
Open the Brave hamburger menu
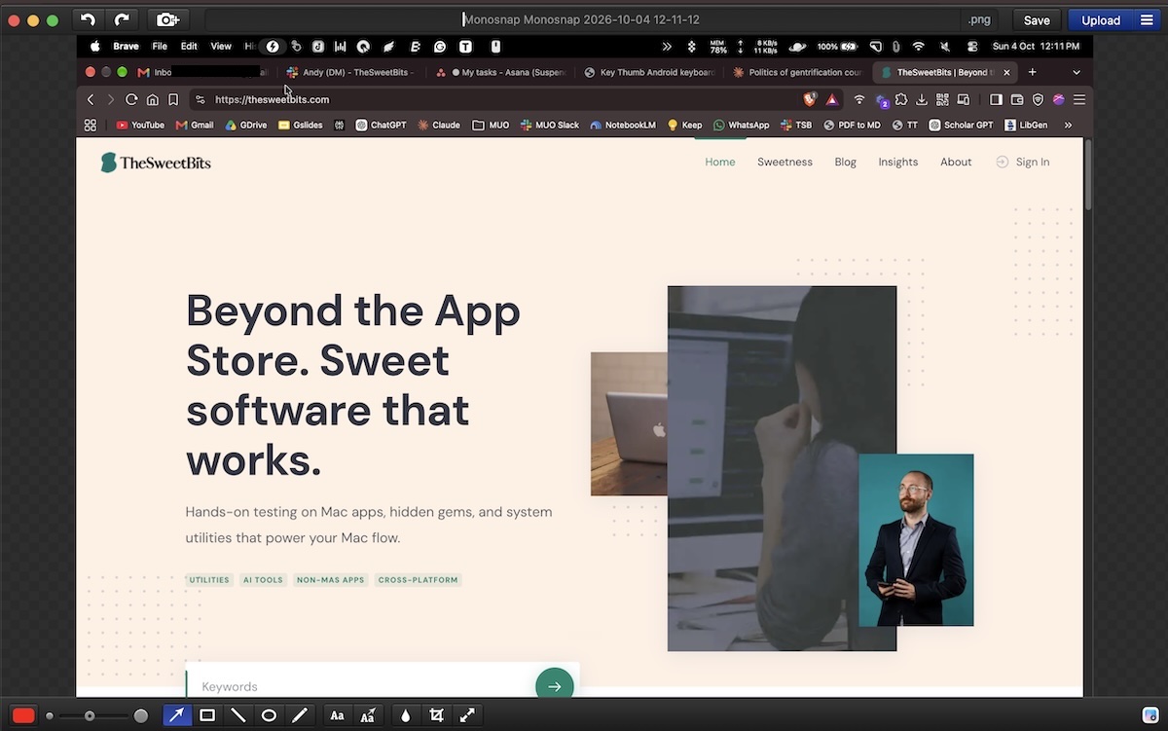(1079, 99)
